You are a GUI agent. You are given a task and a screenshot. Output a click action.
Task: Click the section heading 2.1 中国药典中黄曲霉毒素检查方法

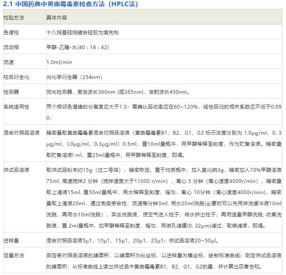click(x=70, y=5)
